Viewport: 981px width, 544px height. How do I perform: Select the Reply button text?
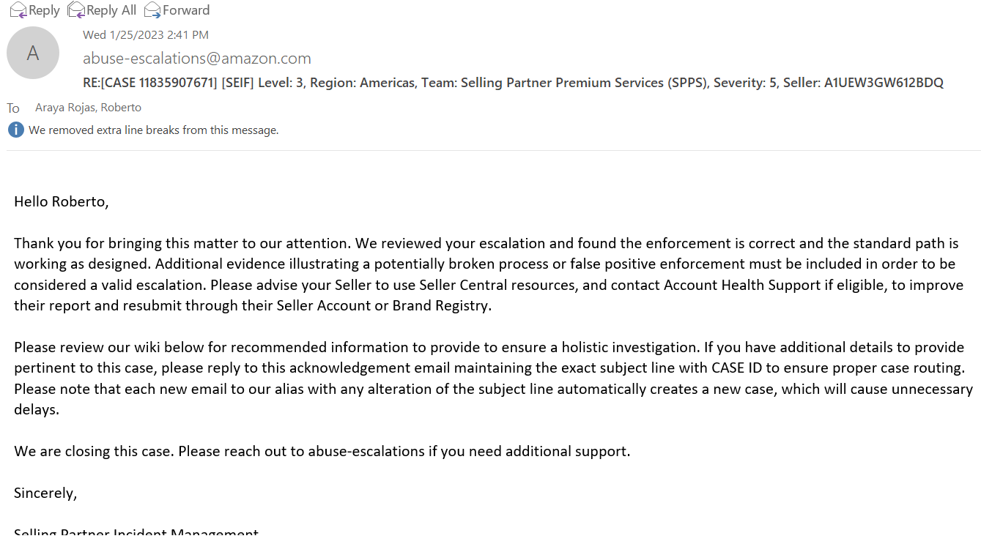pos(44,10)
